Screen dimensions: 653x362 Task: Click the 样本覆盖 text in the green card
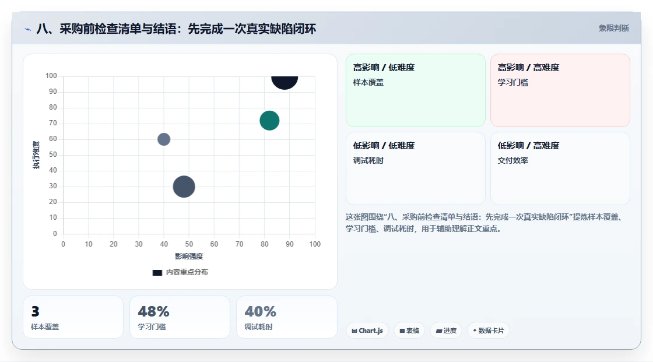coord(368,82)
